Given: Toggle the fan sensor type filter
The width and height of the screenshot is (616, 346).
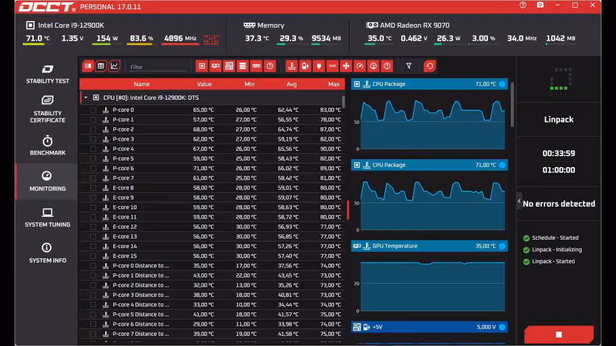Looking at the screenshot, I should (346, 66).
